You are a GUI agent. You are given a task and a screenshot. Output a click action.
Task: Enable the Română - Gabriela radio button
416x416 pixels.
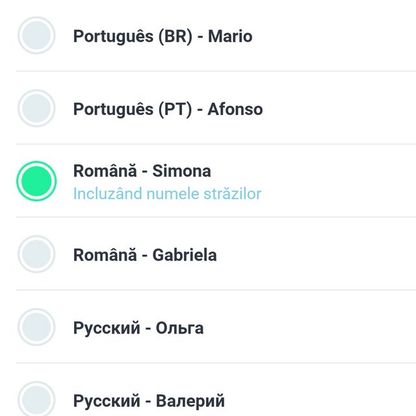pos(36,254)
